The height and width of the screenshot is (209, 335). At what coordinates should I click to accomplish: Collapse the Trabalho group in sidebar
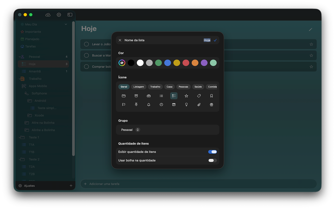click(20, 79)
